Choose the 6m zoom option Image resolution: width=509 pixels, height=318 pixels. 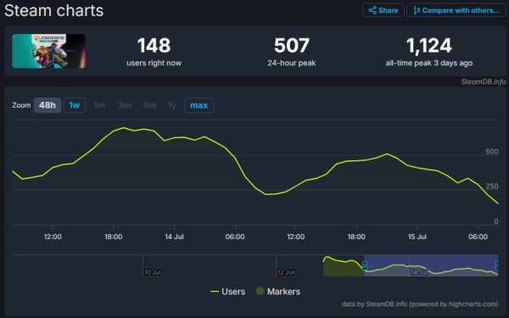149,105
